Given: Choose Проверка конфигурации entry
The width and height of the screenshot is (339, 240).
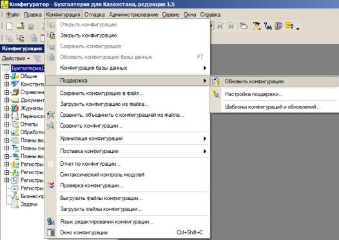Looking at the screenshot, I should point(128,185).
